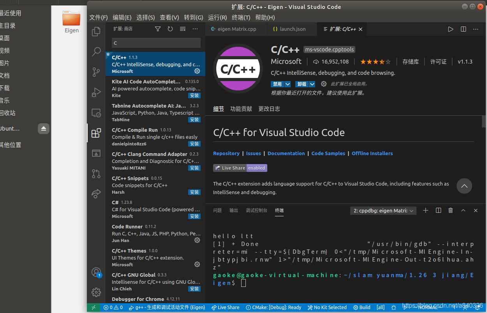Open the Remote Explorer view
The height and width of the screenshot is (313, 487).
pos(96,113)
